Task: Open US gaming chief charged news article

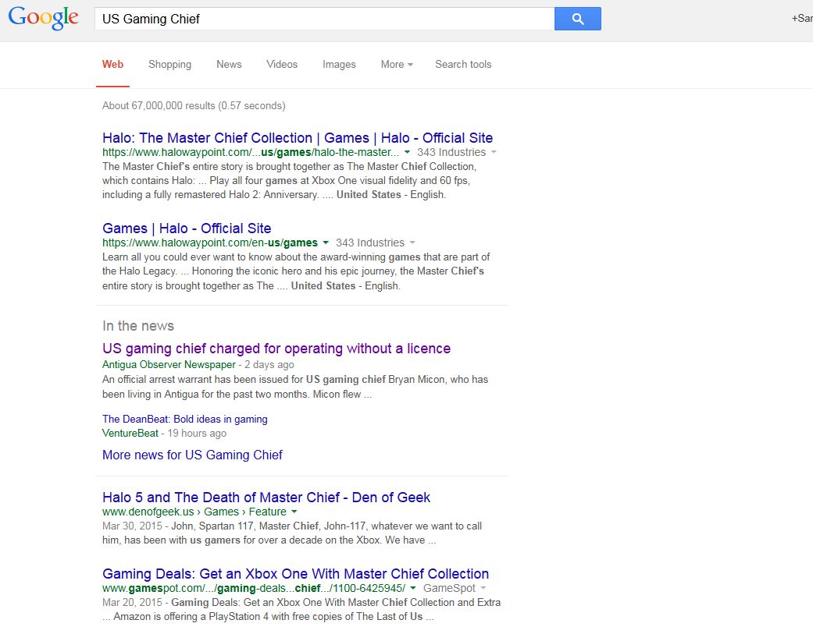Action: pos(276,349)
